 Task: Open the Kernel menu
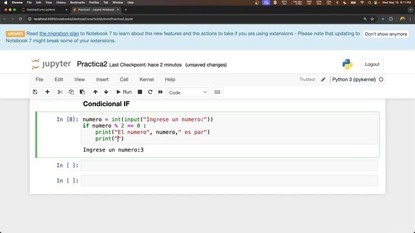(147, 80)
